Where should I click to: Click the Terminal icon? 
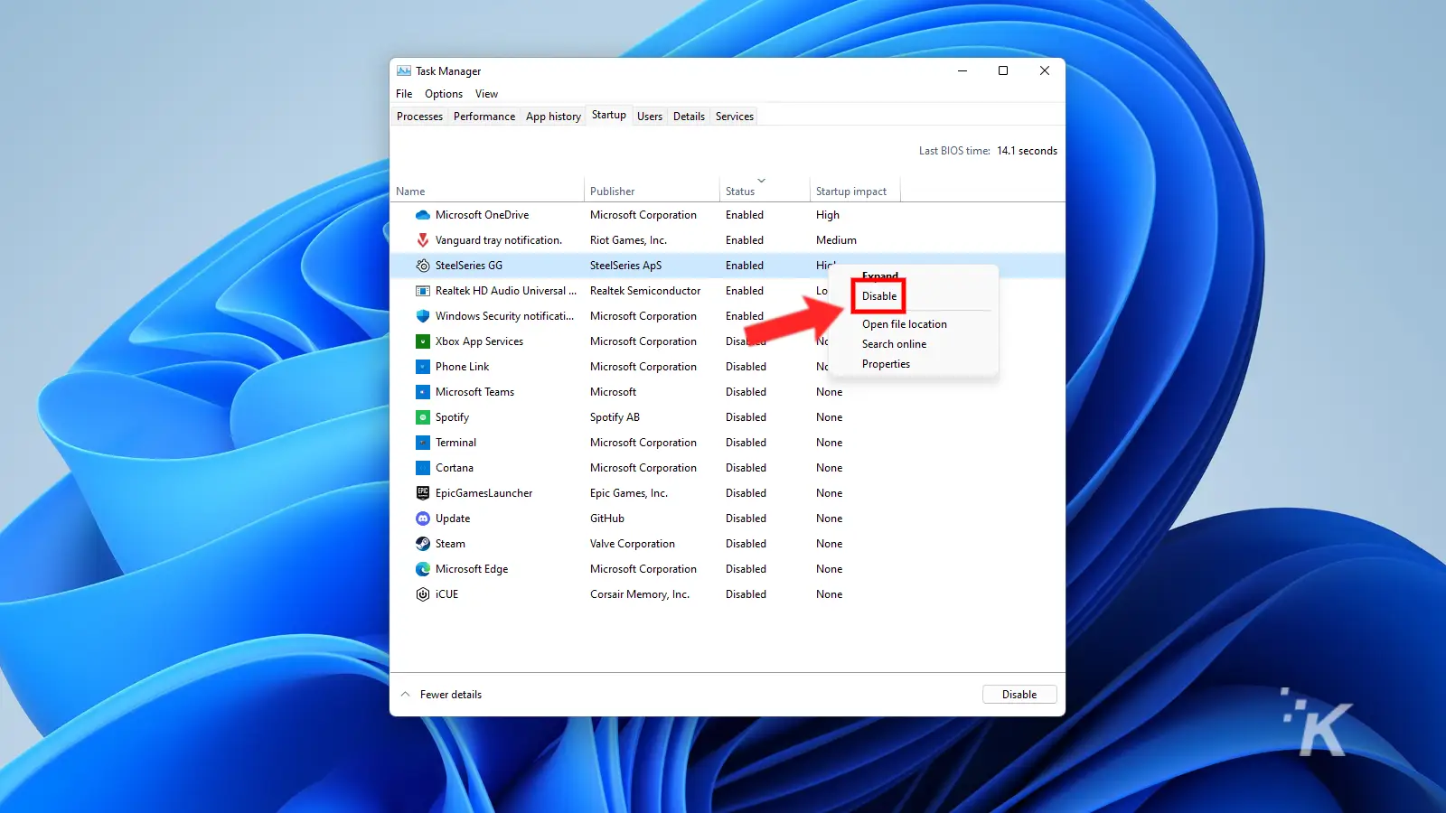coord(422,443)
